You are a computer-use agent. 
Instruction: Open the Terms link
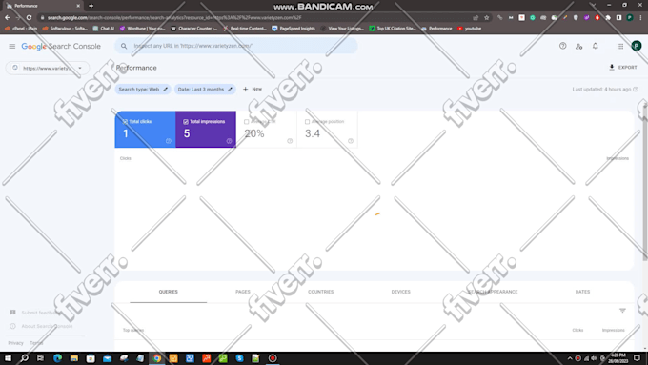pyautogui.click(x=36, y=343)
